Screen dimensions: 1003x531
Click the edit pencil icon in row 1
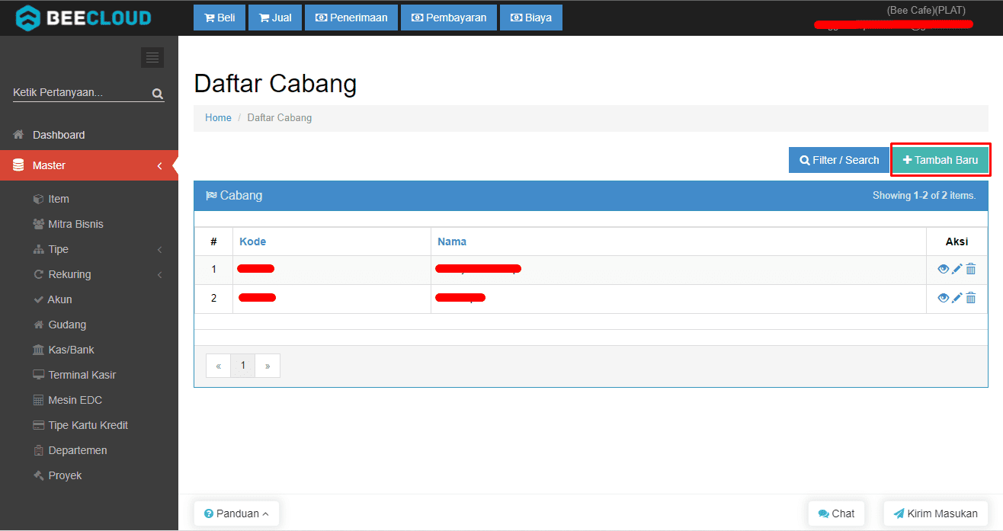[x=957, y=269]
